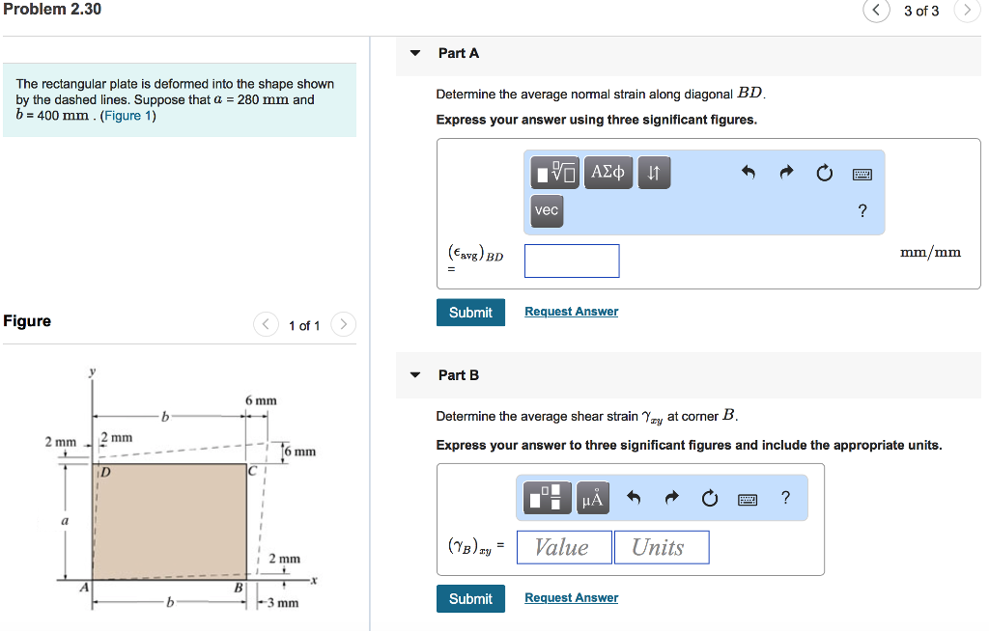Image resolution: width=989 pixels, height=631 pixels.
Task: Collapse the Part A section
Action: click(415, 53)
